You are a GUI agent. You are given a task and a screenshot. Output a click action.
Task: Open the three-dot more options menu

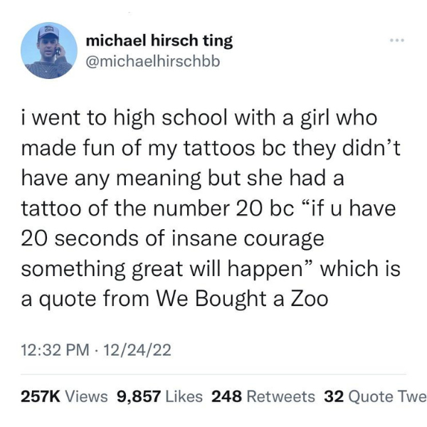(397, 41)
